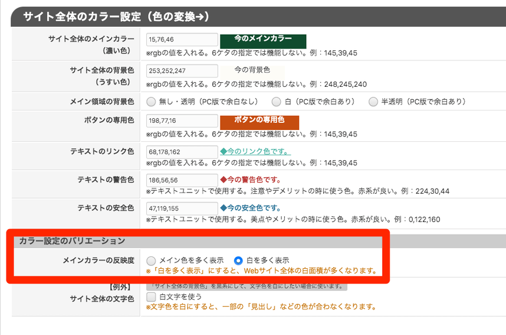Click the orange ボタンの専用色 swatch
The image size is (506, 335).
[259, 121]
